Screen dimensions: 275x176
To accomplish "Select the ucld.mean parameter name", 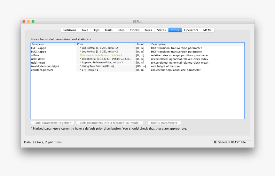I will pyautogui.click(x=38, y=63).
